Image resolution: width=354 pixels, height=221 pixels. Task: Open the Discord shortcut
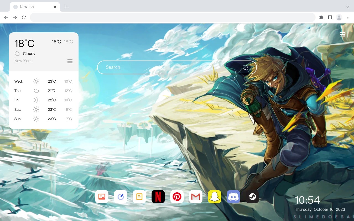pos(233,197)
